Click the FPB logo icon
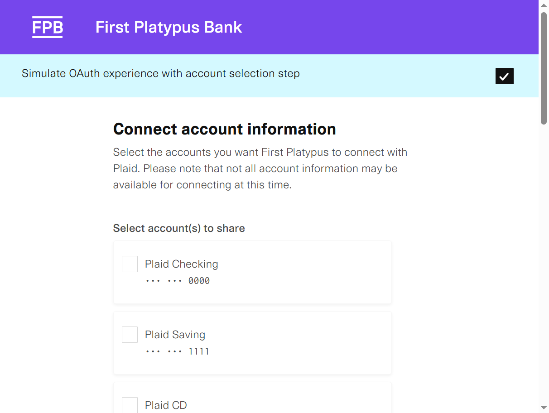The width and height of the screenshot is (549, 413). click(x=47, y=27)
